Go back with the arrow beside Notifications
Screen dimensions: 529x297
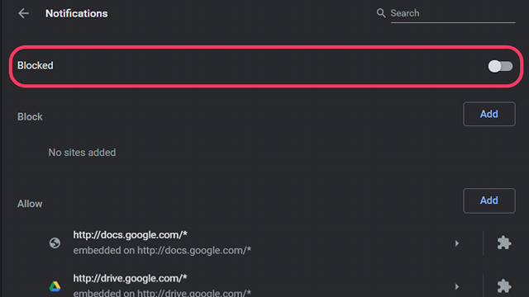tap(23, 13)
